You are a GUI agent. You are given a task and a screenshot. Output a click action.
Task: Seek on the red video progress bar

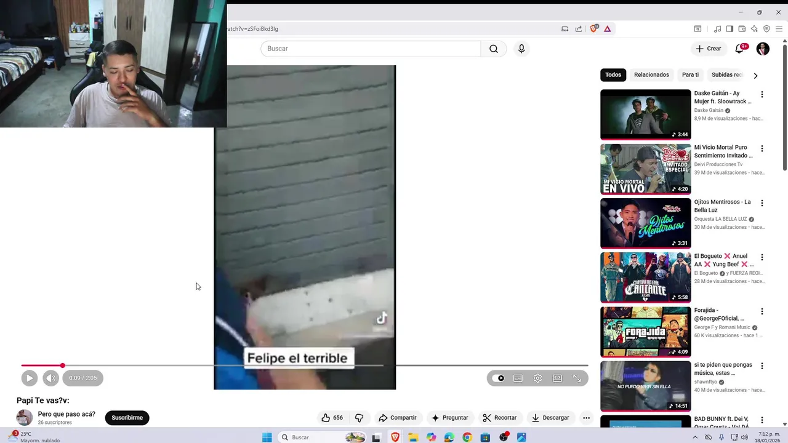click(305, 365)
